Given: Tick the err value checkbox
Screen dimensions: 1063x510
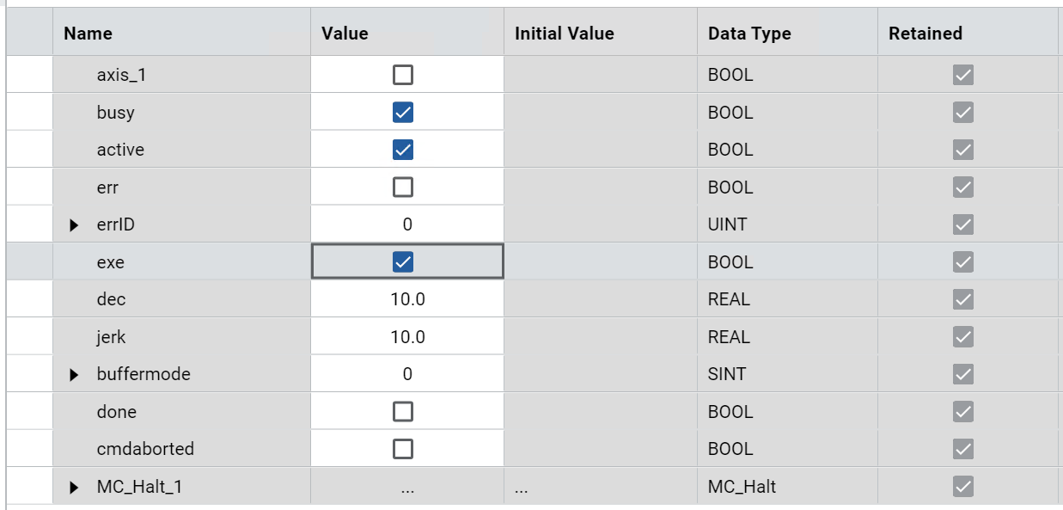Looking at the screenshot, I should point(402,187).
